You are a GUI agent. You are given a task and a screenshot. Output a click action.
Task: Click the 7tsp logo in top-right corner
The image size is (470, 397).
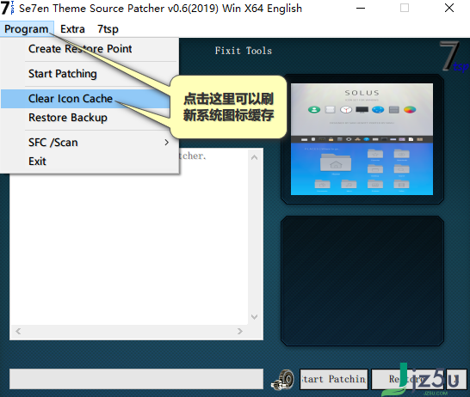tap(454, 57)
